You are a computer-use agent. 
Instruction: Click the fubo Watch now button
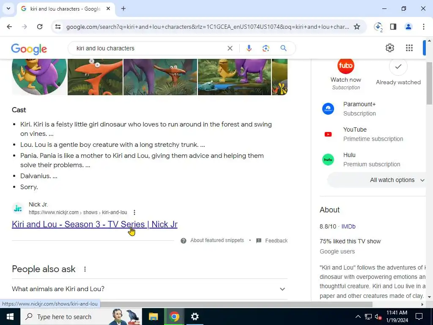pyautogui.click(x=346, y=74)
